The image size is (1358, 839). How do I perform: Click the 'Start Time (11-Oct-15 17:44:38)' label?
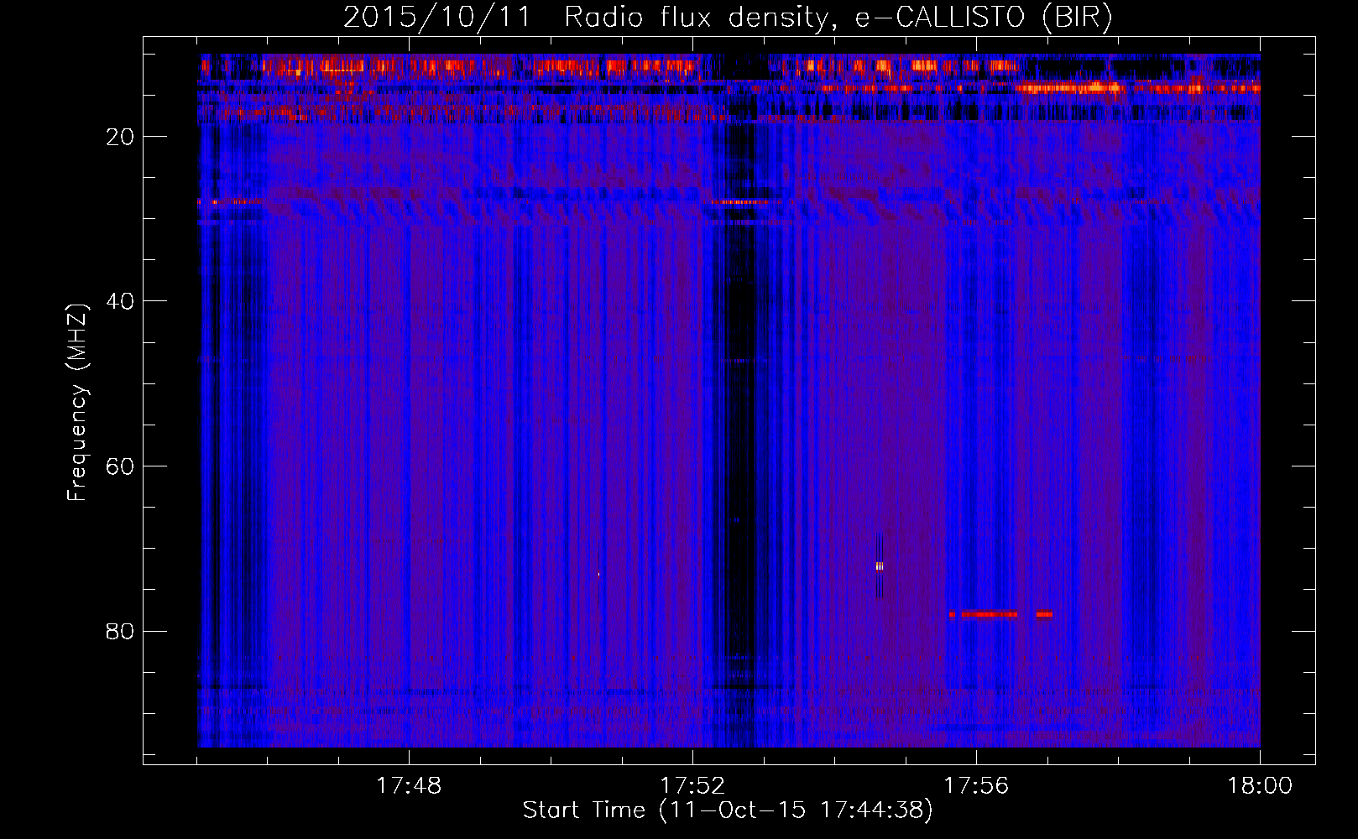pos(728,810)
